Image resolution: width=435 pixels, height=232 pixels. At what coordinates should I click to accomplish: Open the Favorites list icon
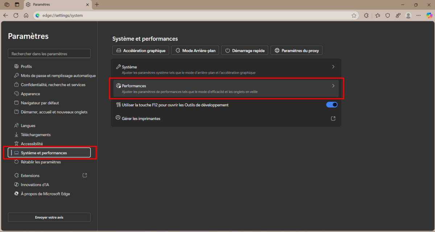[378, 16]
